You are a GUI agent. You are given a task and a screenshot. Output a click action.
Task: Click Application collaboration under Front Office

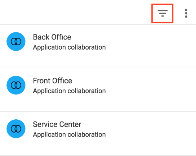[69, 91]
